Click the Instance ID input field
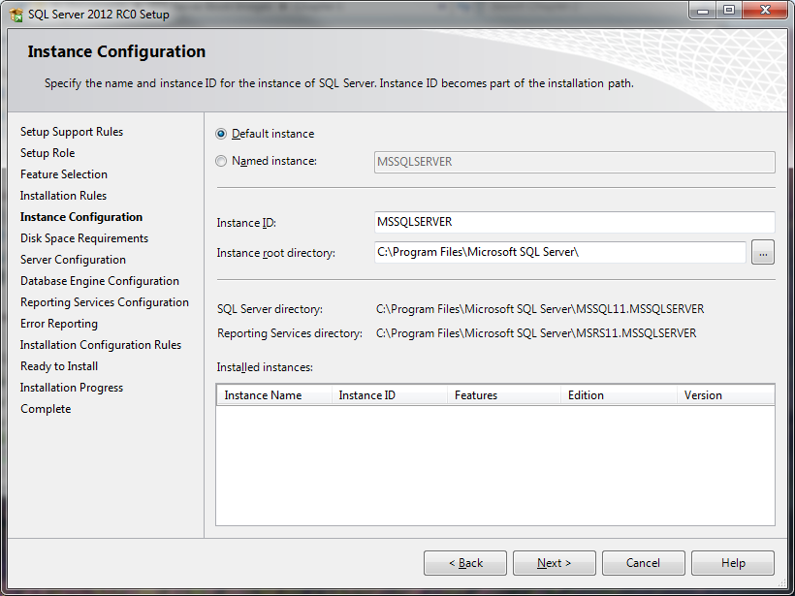The image size is (795, 596). [575, 222]
